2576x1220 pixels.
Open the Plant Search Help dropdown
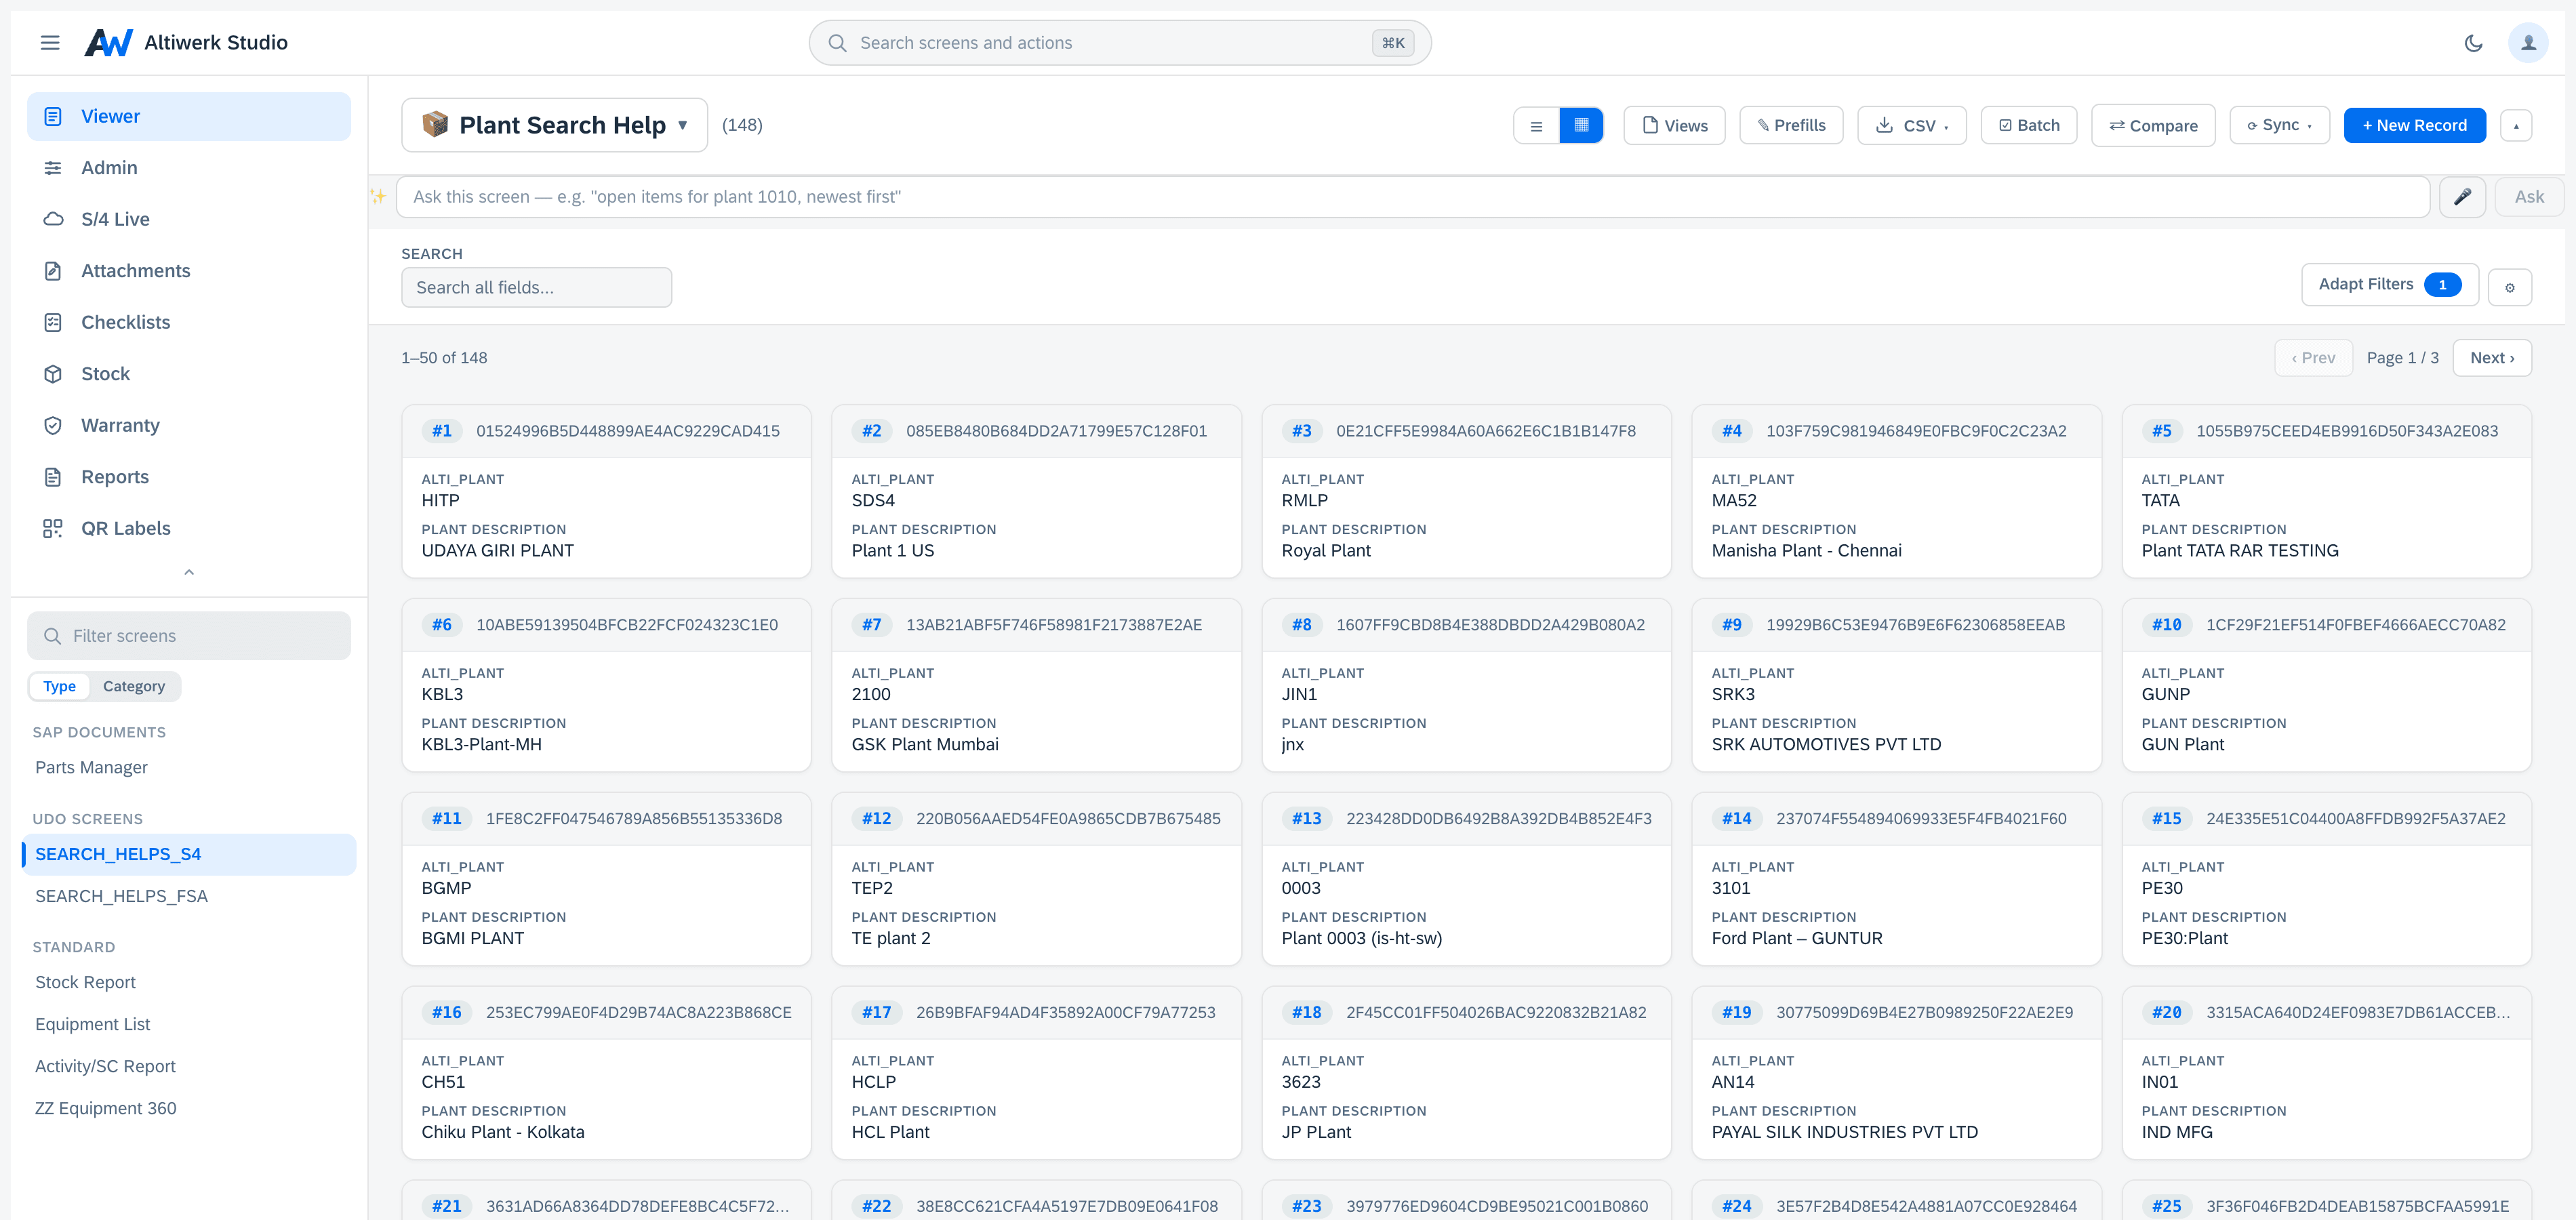pos(555,125)
